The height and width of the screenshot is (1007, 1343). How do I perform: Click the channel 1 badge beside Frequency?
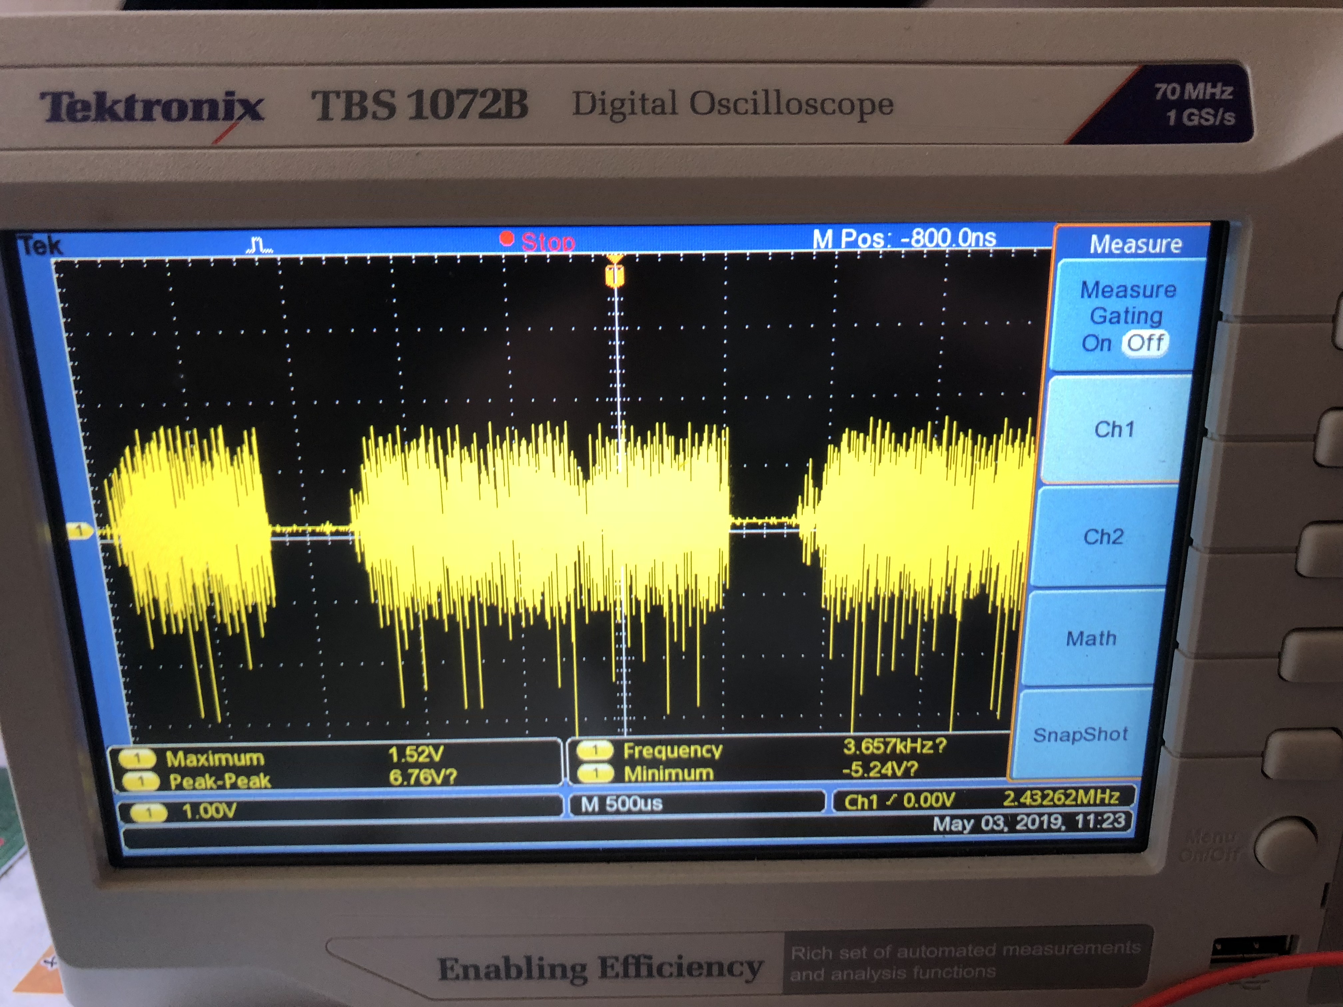(595, 750)
